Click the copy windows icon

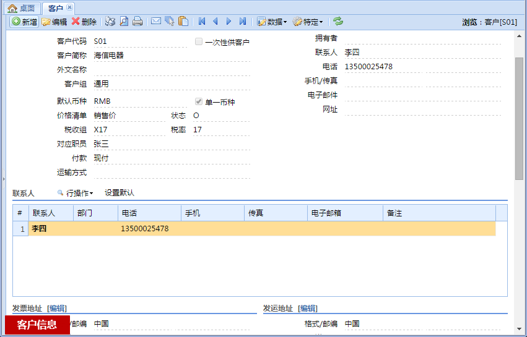[170, 22]
